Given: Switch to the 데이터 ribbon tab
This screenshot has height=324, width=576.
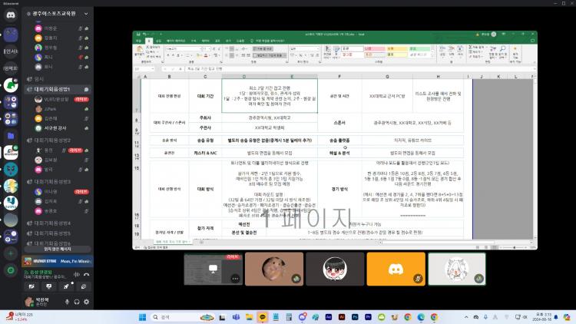Looking at the screenshot, I should click(205, 41).
